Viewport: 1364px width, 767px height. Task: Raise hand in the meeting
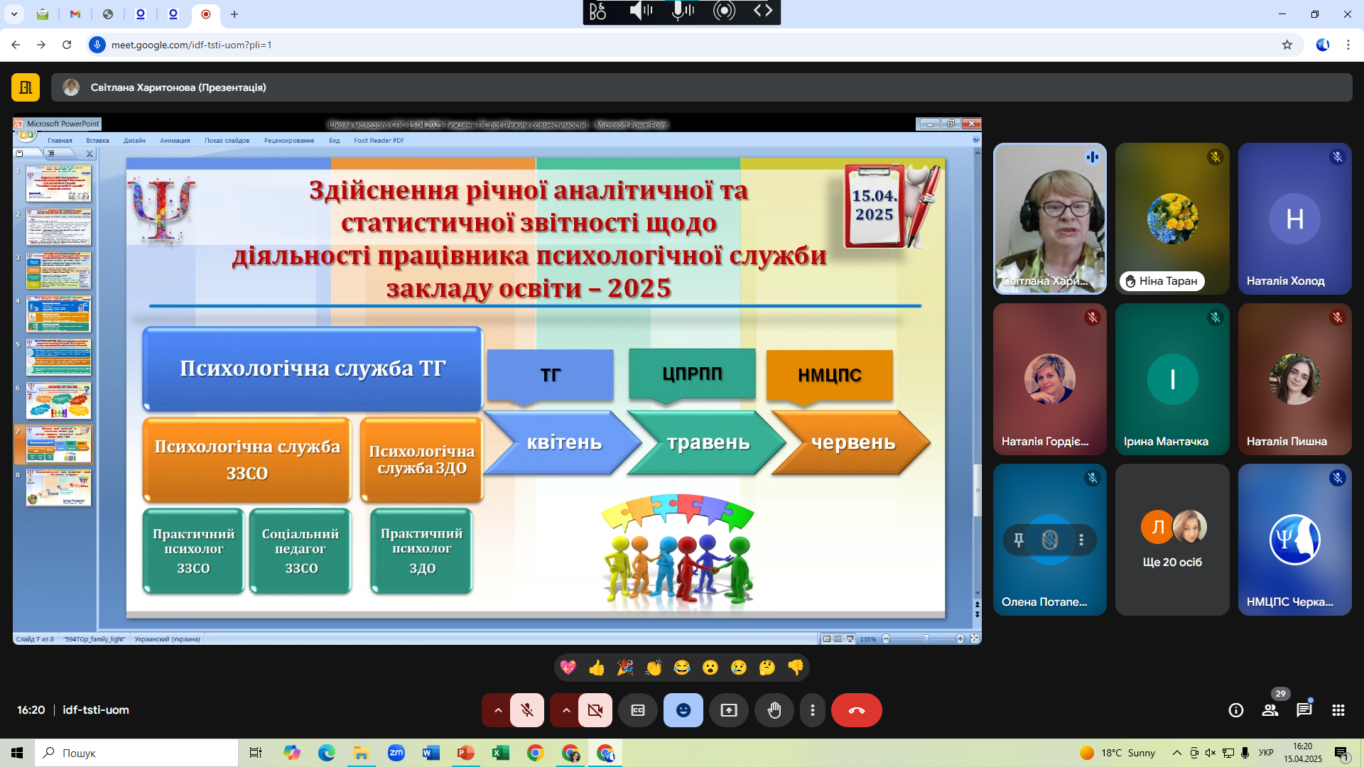[x=774, y=710]
